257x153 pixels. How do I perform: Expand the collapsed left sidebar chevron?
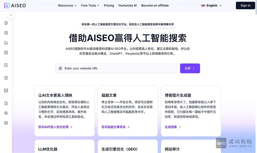tap(11, 15)
